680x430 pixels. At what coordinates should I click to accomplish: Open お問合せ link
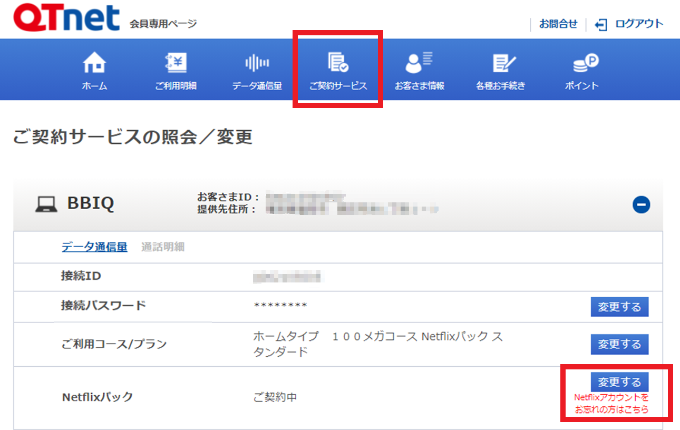tap(558, 24)
